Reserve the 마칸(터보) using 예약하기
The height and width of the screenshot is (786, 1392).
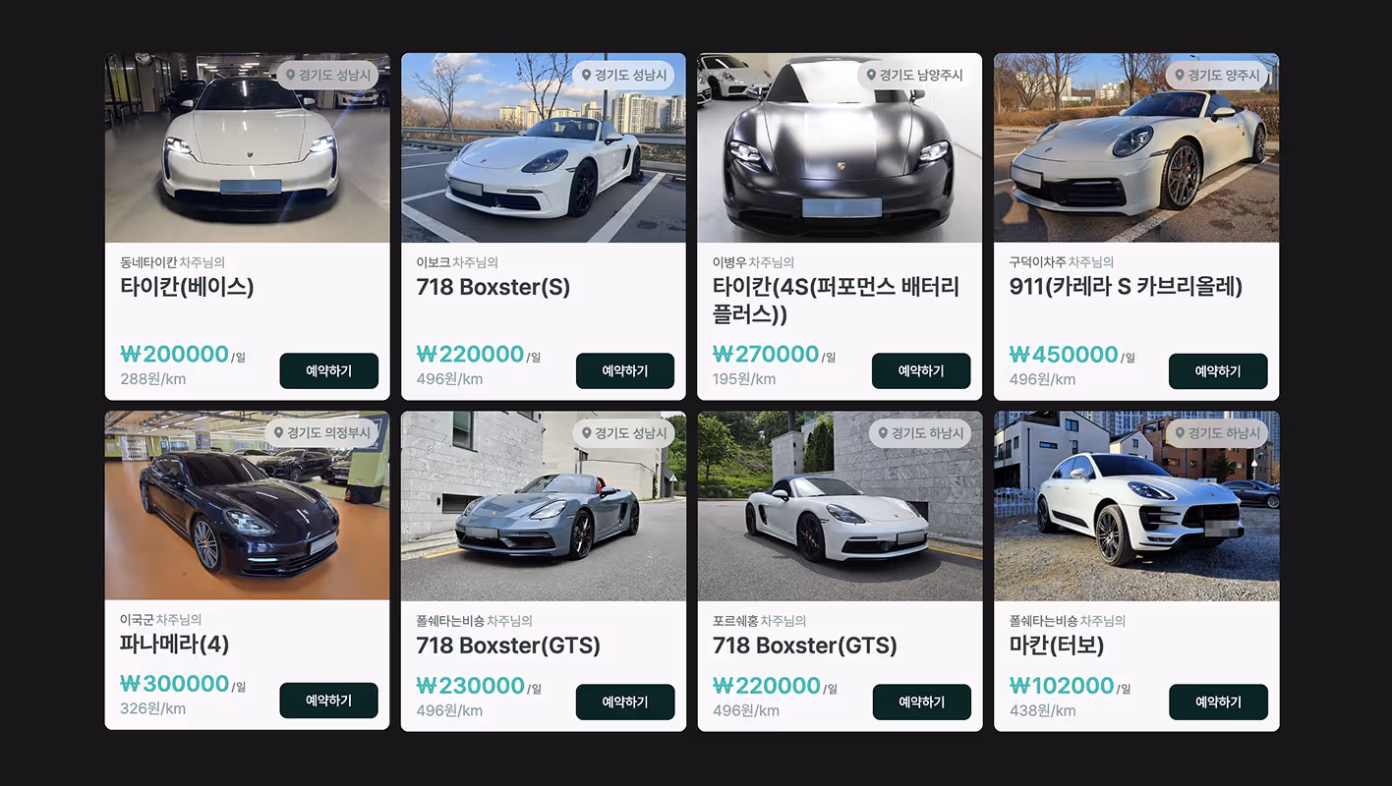(x=1218, y=702)
